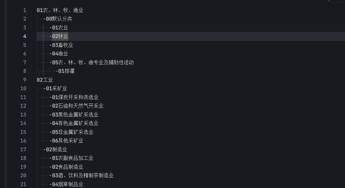Place cursor on -03畜牧业 line

[61, 45]
